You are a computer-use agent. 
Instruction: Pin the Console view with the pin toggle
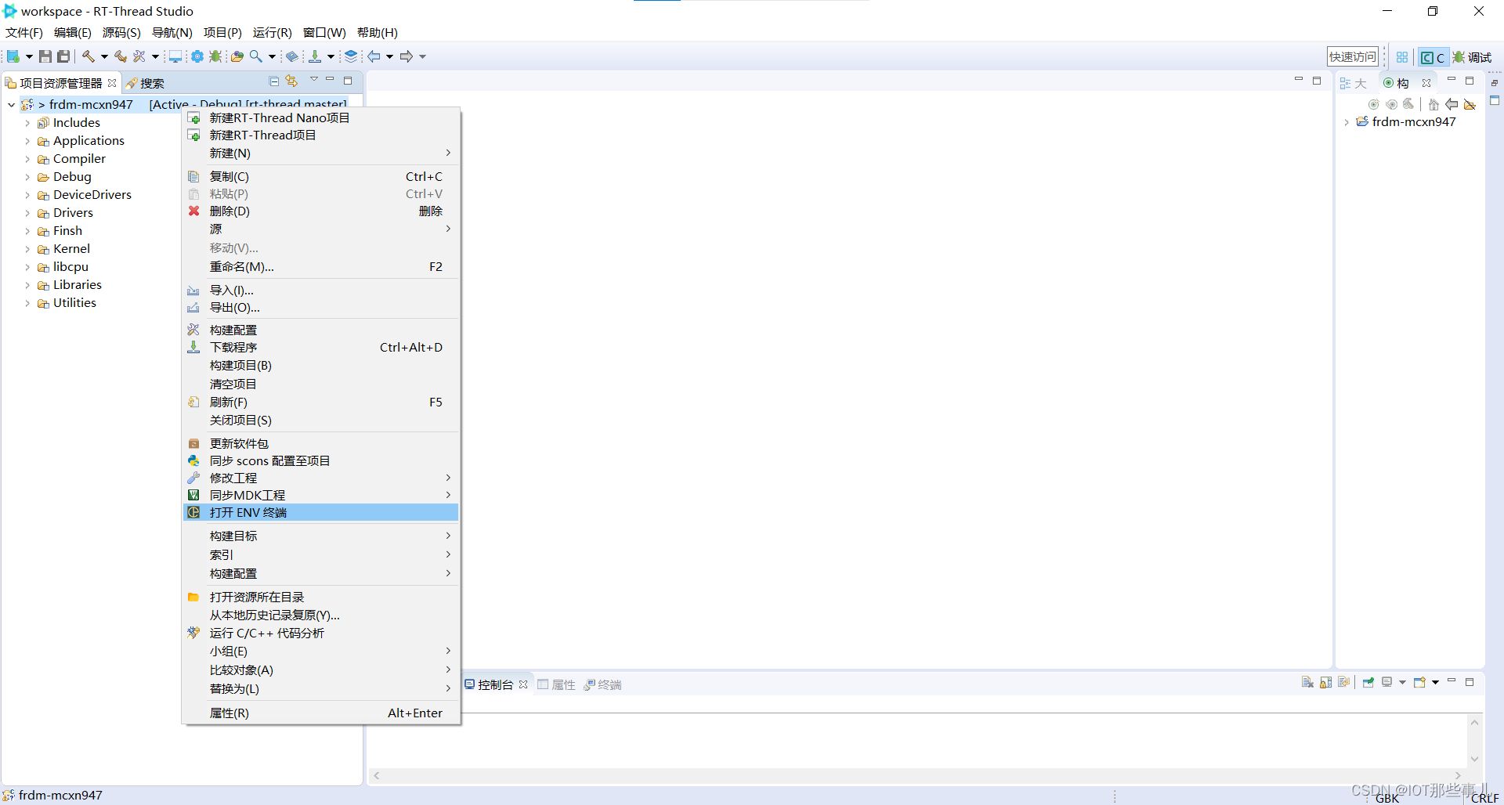(x=1368, y=682)
